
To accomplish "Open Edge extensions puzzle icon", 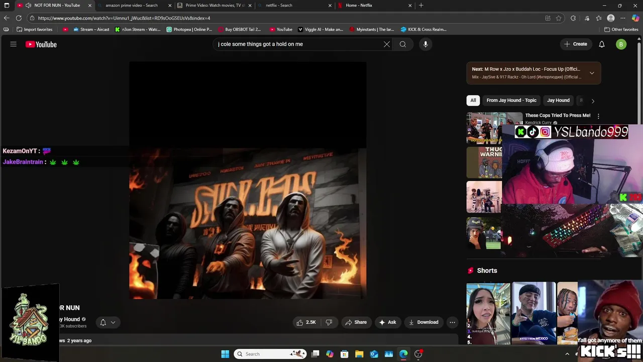I will (573, 18).
